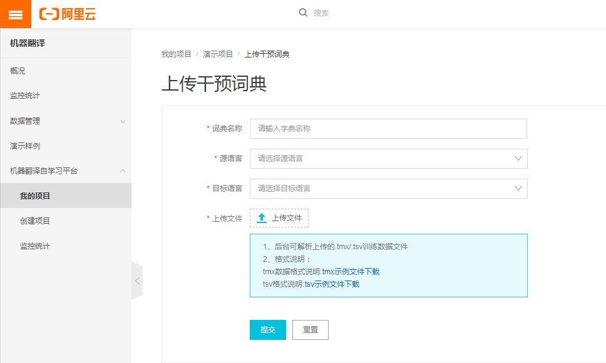Expand the 数据管理 chevron

click(x=123, y=121)
